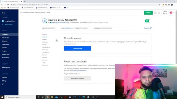Switch to the Backups droplet tab
Viewport: 177px width, 99px height.
(x=45, y=50)
